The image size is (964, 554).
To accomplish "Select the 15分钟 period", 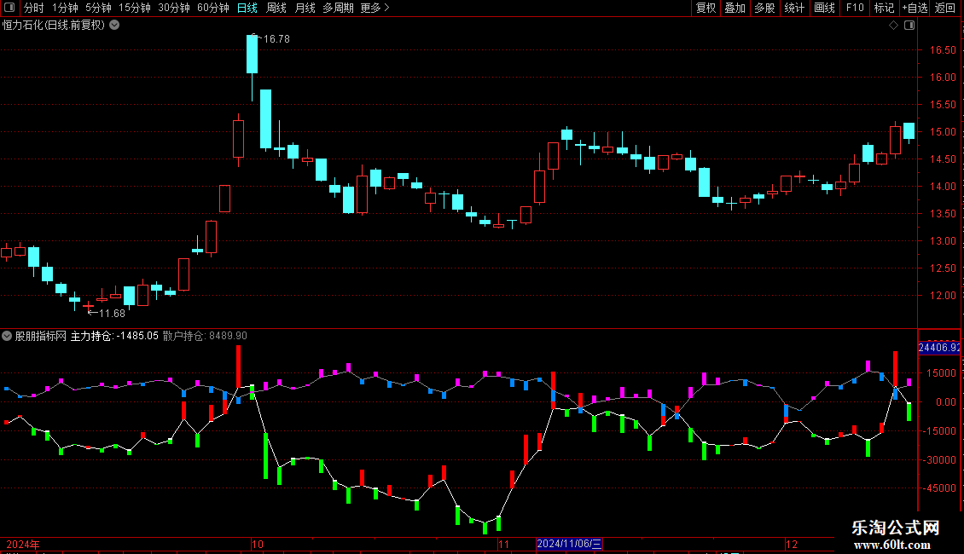I will (x=135, y=8).
